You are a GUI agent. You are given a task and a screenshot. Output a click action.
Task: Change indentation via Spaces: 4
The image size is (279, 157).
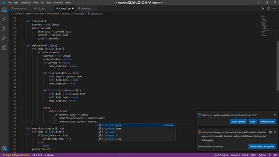click(235, 155)
